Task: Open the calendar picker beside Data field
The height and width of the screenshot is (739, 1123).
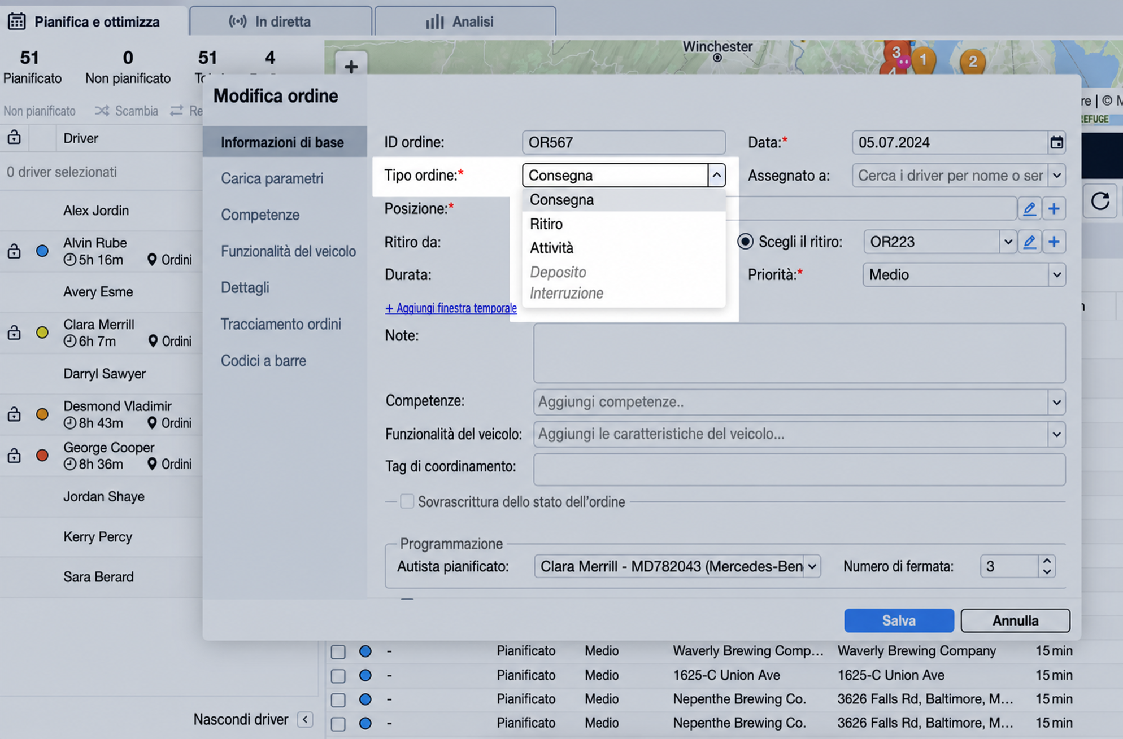Action: [x=1056, y=142]
